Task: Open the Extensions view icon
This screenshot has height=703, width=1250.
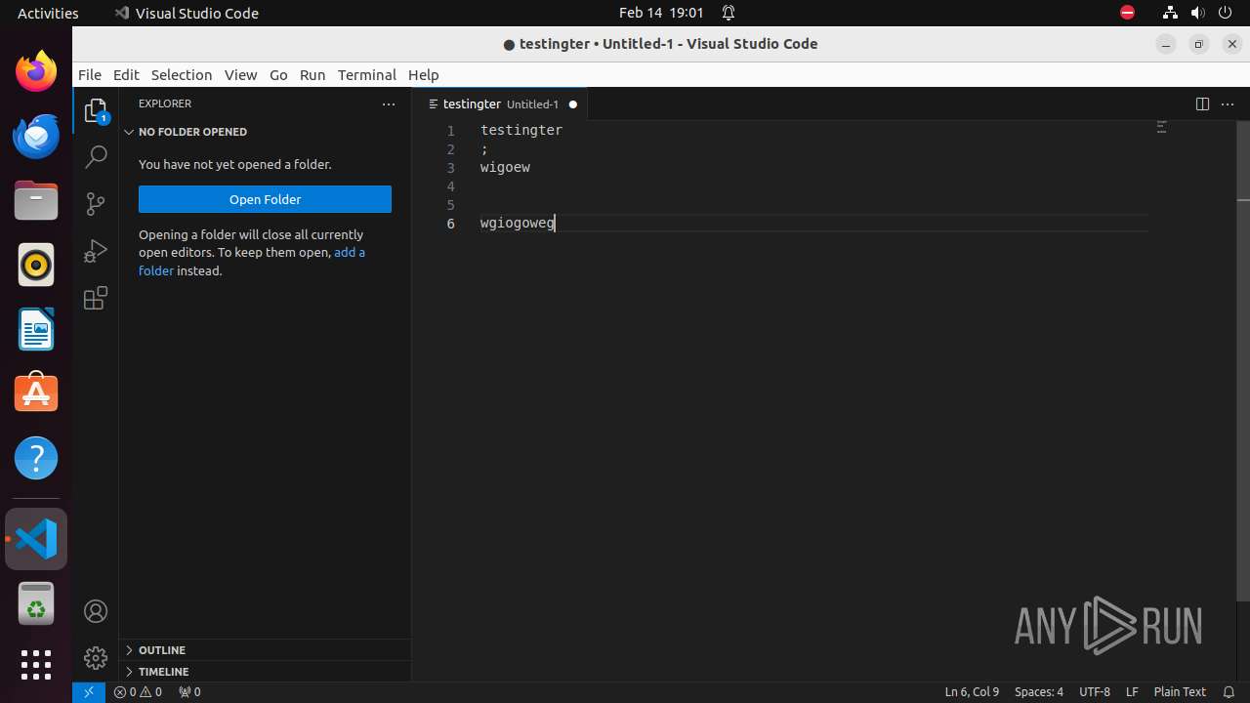Action: pos(96,299)
